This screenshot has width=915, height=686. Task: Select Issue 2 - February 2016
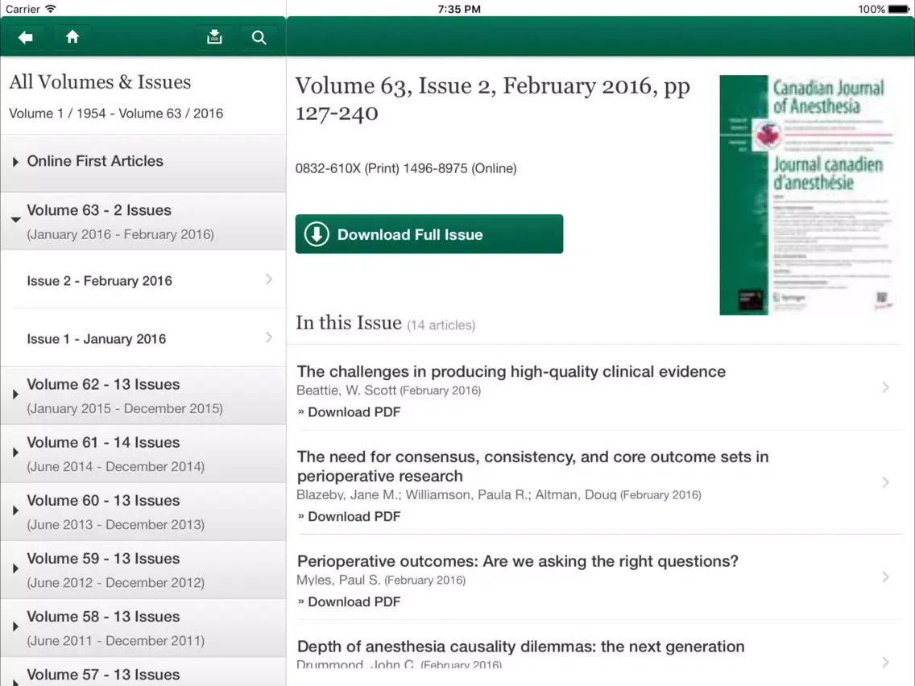[x=143, y=280]
